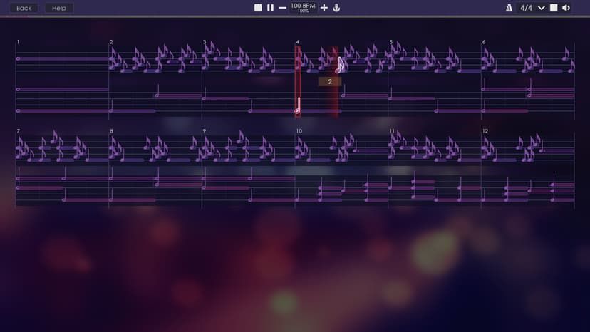Jump to measure 6 marker
The height and width of the screenshot is (332, 590).
pyautogui.click(x=484, y=42)
